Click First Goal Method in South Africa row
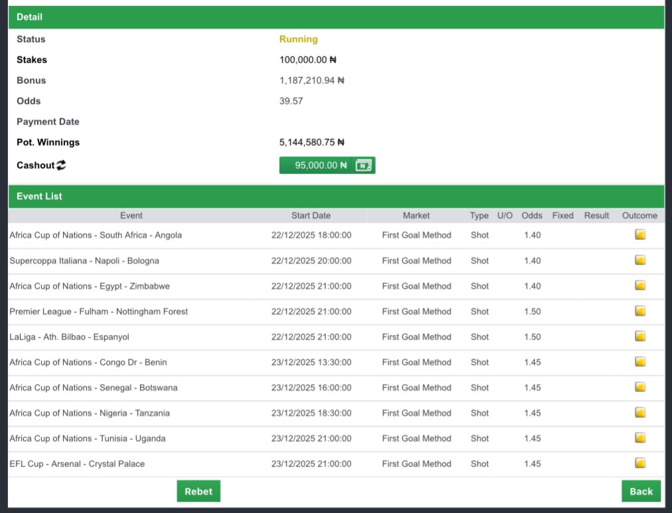The image size is (672, 513). click(416, 235)
